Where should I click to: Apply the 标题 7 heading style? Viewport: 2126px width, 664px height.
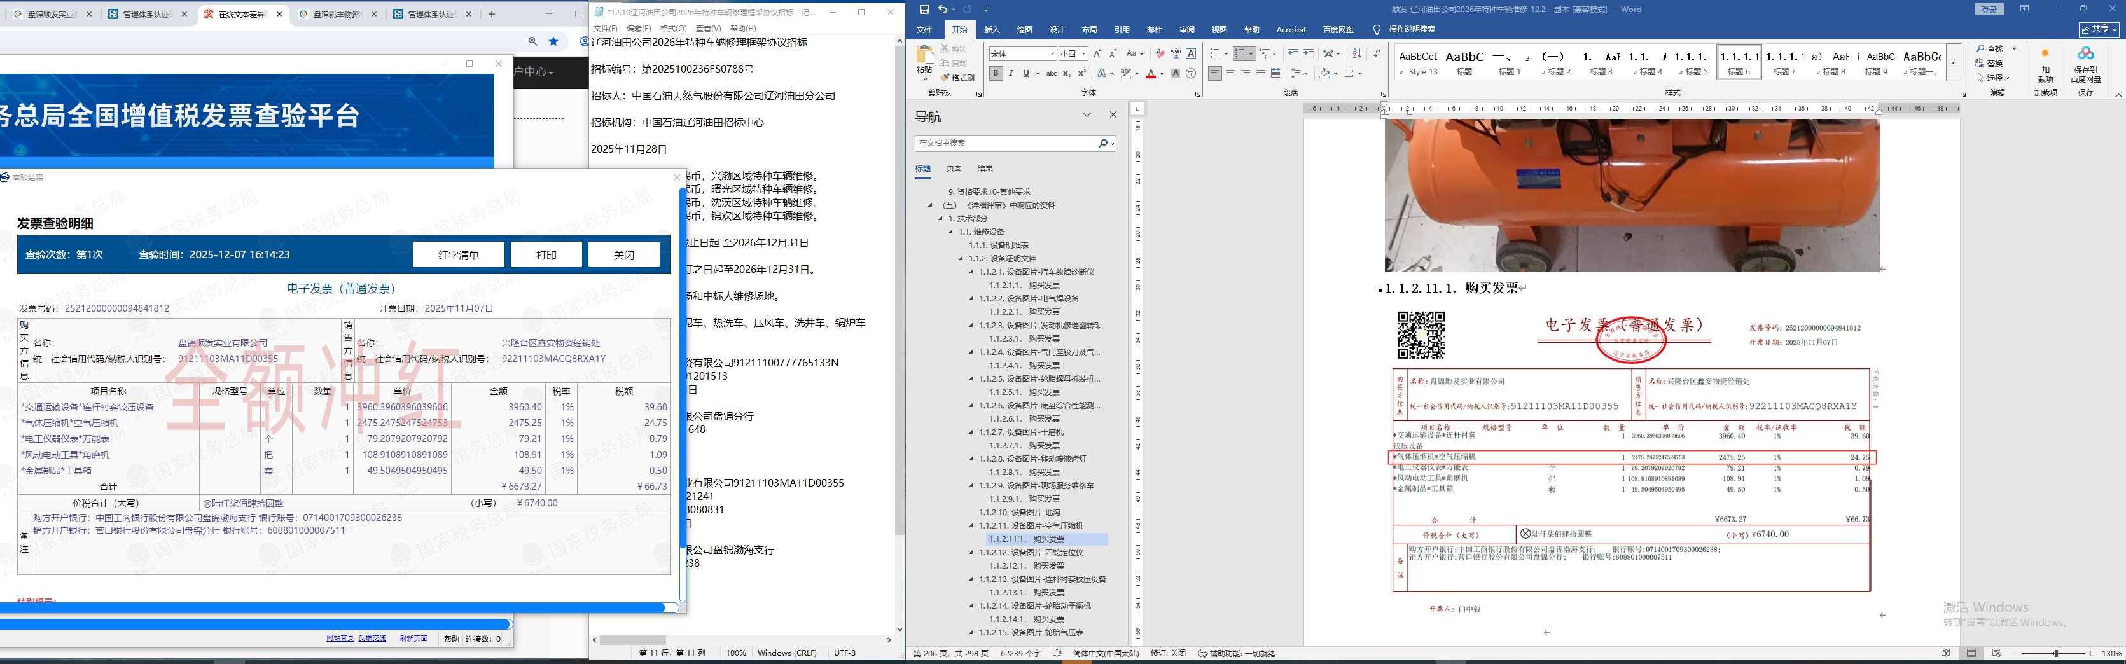(x=1784, y=62)
